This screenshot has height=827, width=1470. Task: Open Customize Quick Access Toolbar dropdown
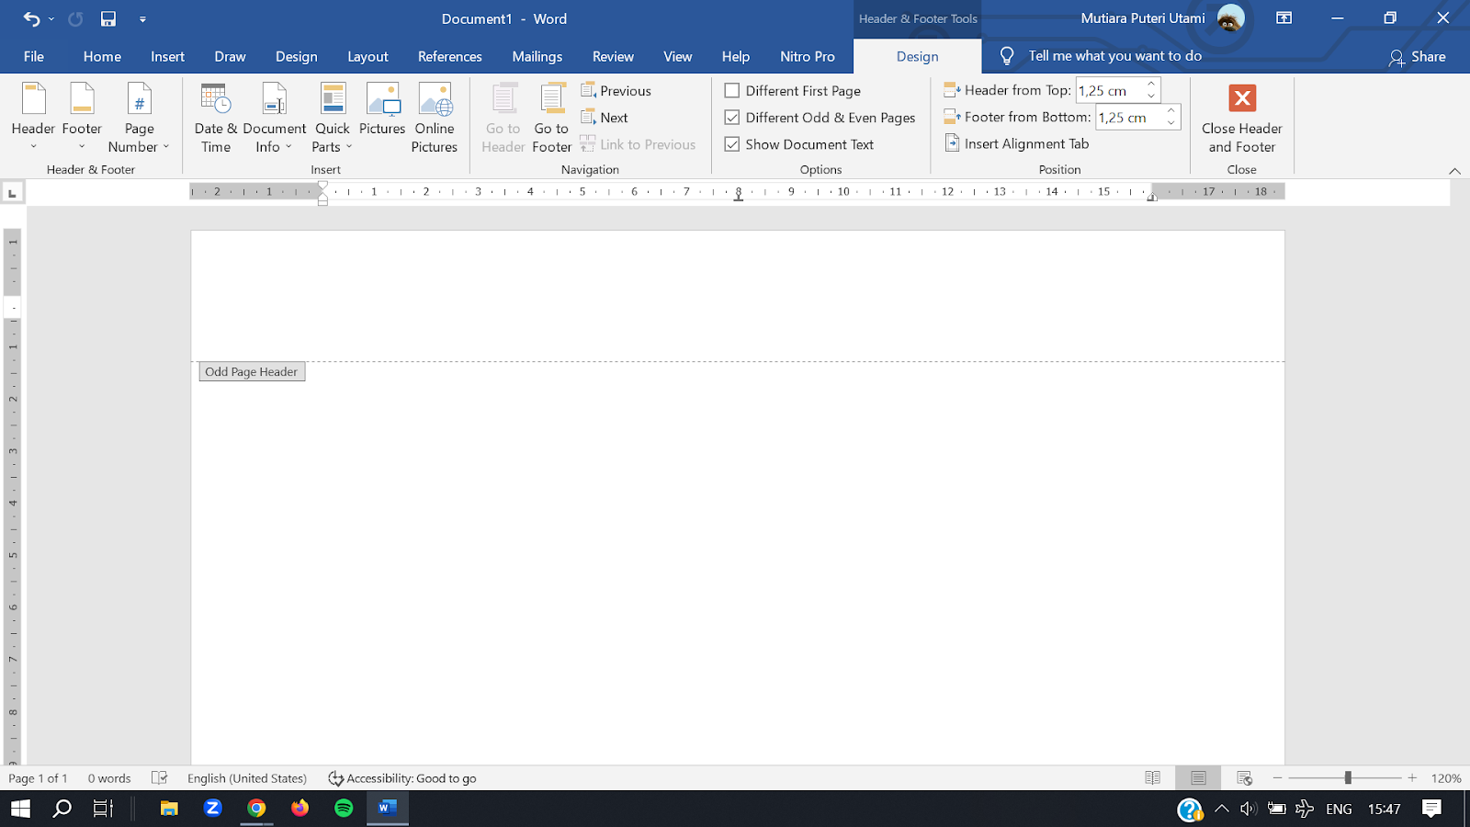(x=142, y=19)
